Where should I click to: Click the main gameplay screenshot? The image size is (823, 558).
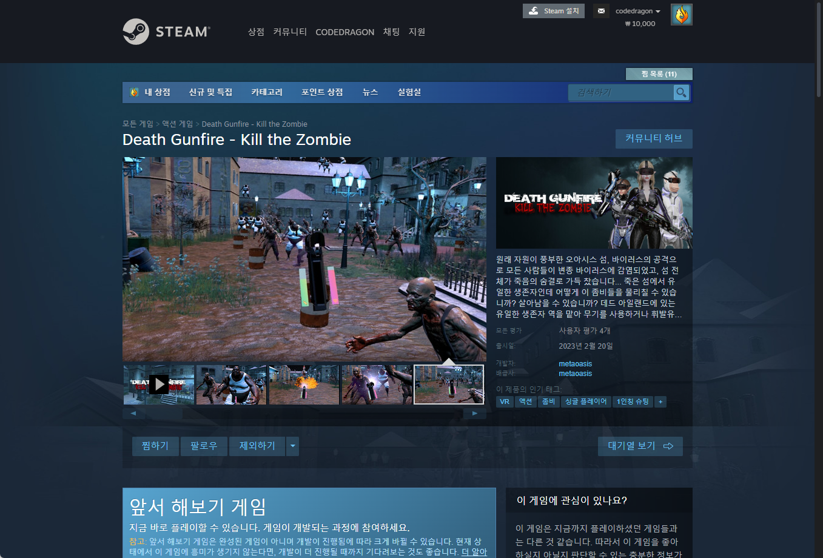[x=304, y=260]
